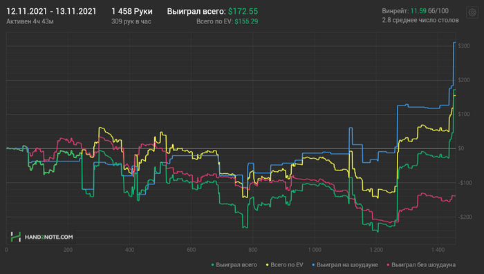Toggle the 'Всего по EV' yellow legend series
Viewport: 484px width, 274px height.
(x=284, y=265)
